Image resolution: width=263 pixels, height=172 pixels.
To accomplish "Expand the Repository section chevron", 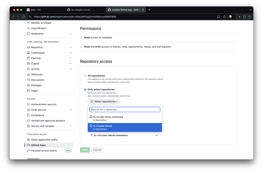I will pos(70,47).
